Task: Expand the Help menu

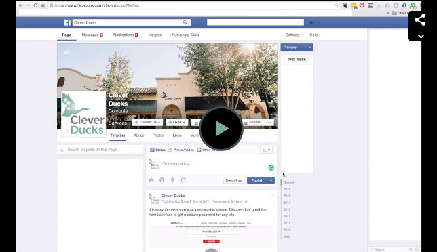Action: tap(315, 35)
